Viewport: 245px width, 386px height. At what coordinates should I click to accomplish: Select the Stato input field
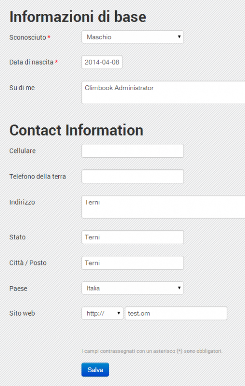pos(132,237)
